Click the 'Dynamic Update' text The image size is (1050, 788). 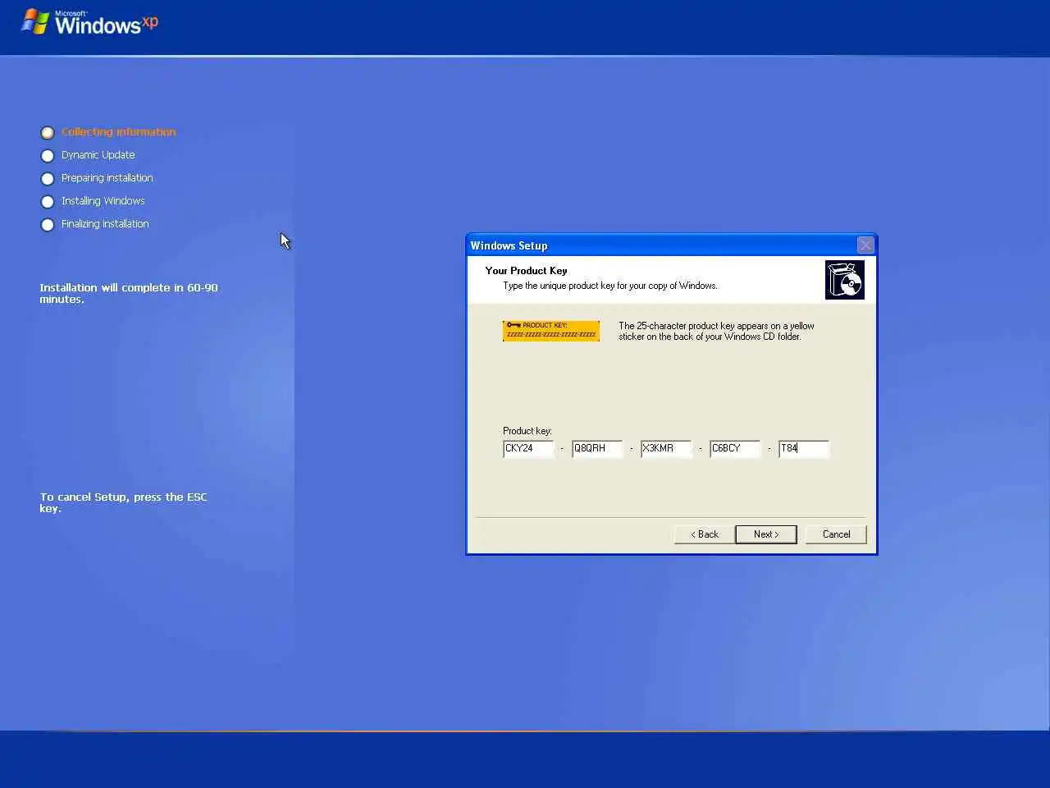pos(98,155)
